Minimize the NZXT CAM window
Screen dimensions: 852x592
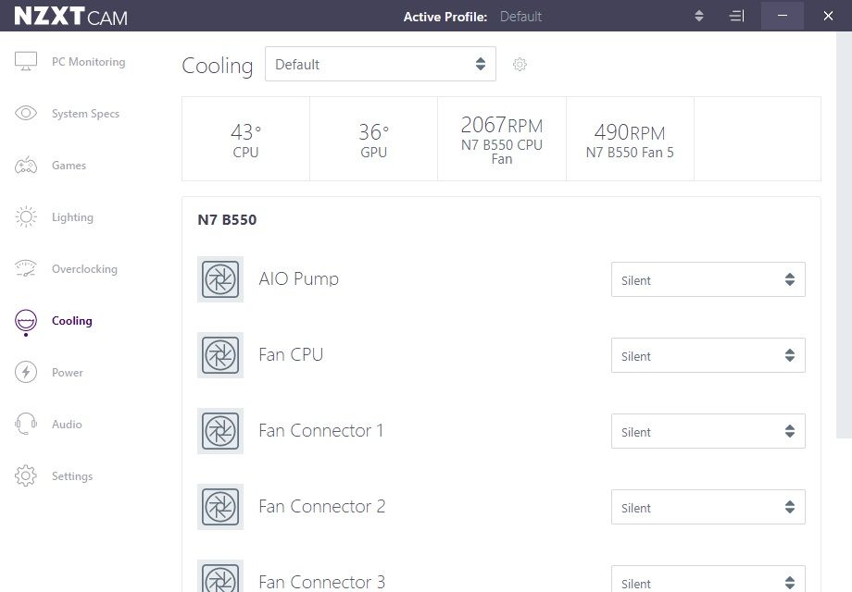783,16
